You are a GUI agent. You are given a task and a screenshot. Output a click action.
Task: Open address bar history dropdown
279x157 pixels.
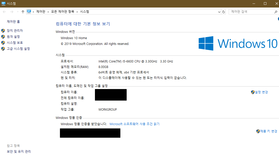pos(219,12)
